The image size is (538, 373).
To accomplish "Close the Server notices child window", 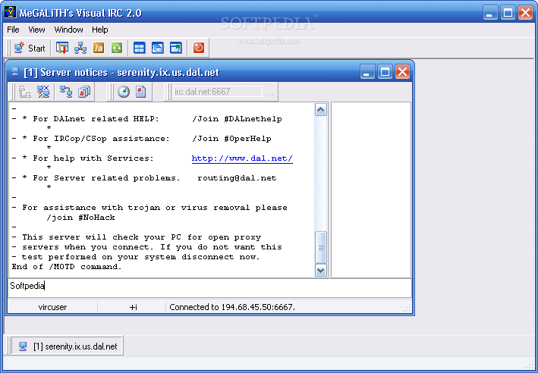I will (402, 72).
